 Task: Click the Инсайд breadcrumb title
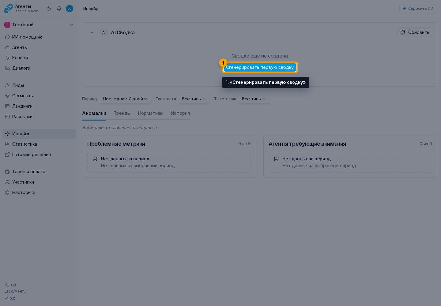pyautogui.click(x=91, y=9)
